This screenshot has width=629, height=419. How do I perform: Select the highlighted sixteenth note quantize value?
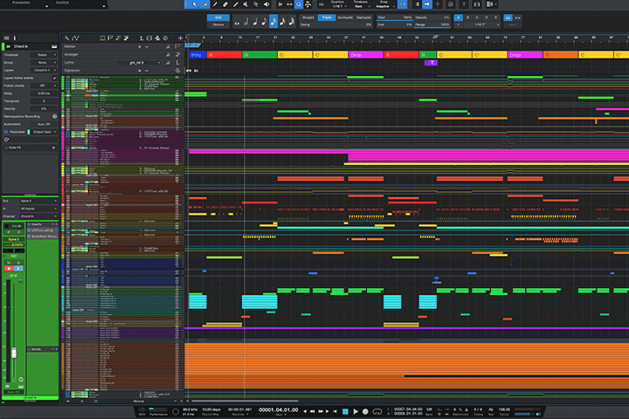[x=273, y=21]
